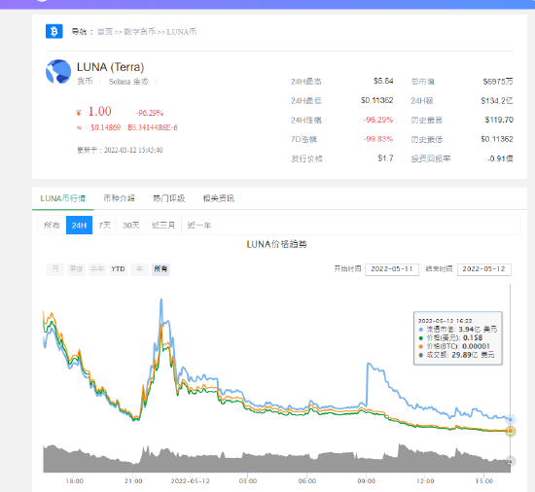Click the 货币 tag under LUNA title

85,82
